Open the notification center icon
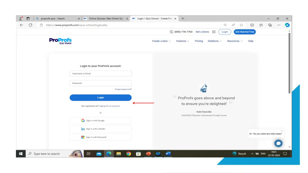 click(x=285, y=154)
